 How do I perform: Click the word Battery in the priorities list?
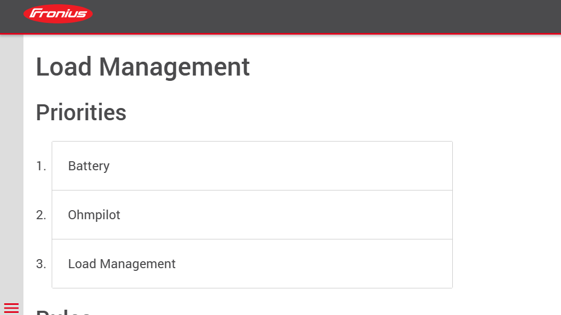89,166
